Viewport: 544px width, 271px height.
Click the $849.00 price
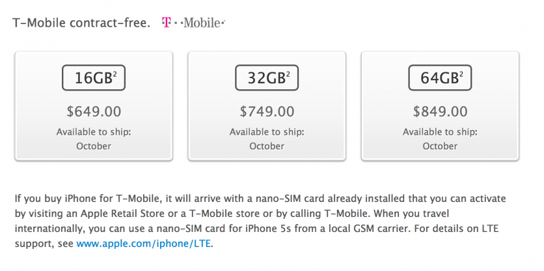[440, 111]
